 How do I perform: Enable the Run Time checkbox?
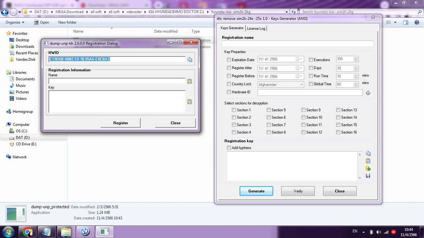click(x=311, y=76)
